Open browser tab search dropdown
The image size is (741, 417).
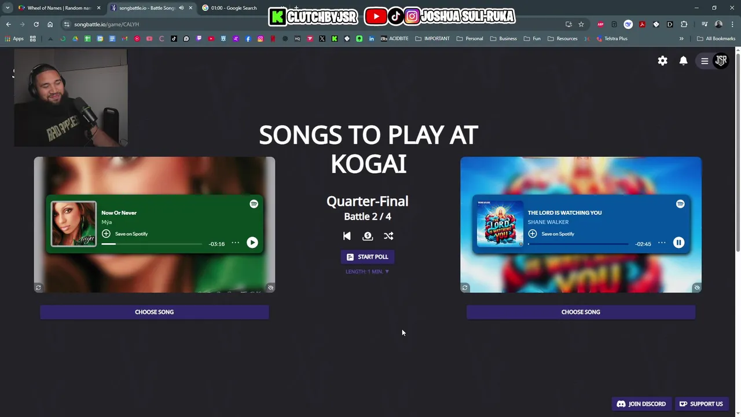tap(7, 8)
